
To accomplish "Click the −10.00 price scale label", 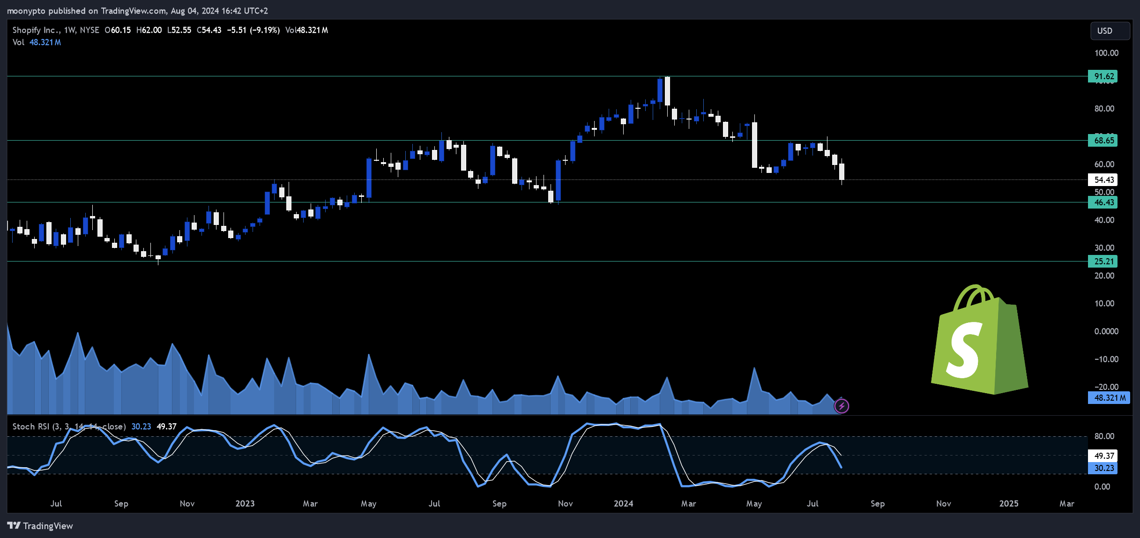I will [x=1106, y=359].
